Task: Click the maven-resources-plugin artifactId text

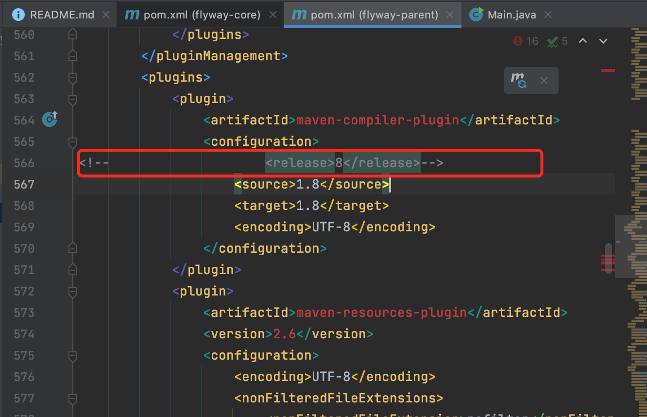Action: [x=382, y=313]
